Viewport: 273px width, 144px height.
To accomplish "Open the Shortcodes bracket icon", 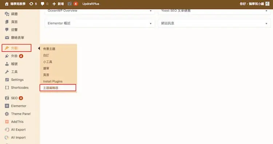I will click(x=7, y=87).
